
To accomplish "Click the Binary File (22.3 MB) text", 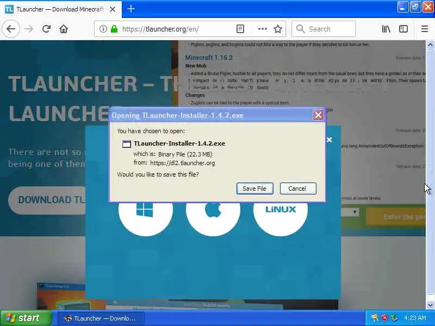I will 185,154.
